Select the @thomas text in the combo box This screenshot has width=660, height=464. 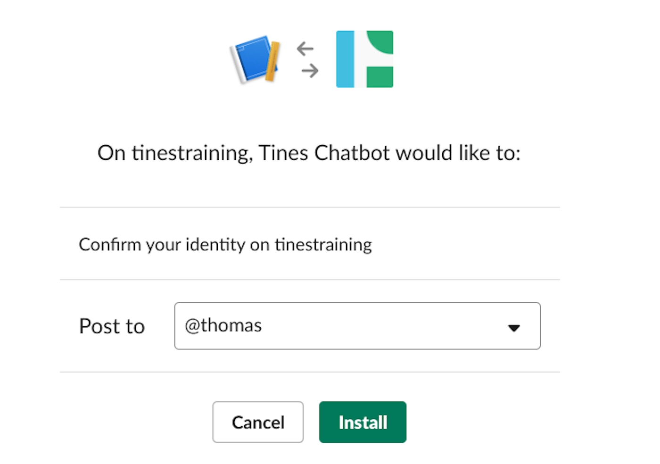pos(223,325)
